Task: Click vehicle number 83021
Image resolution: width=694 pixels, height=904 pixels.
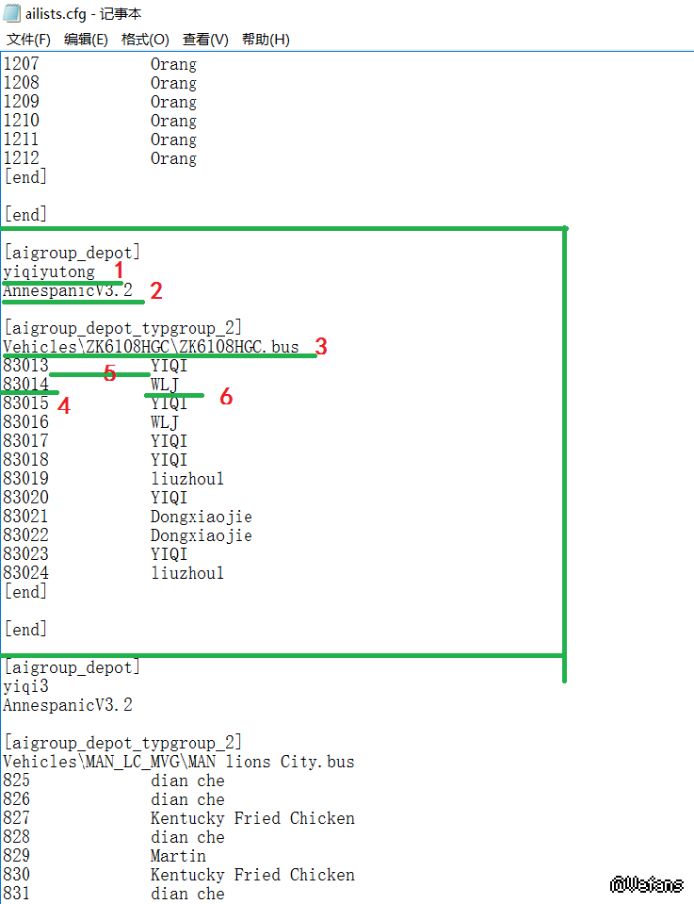Action: tap(26, 517)
